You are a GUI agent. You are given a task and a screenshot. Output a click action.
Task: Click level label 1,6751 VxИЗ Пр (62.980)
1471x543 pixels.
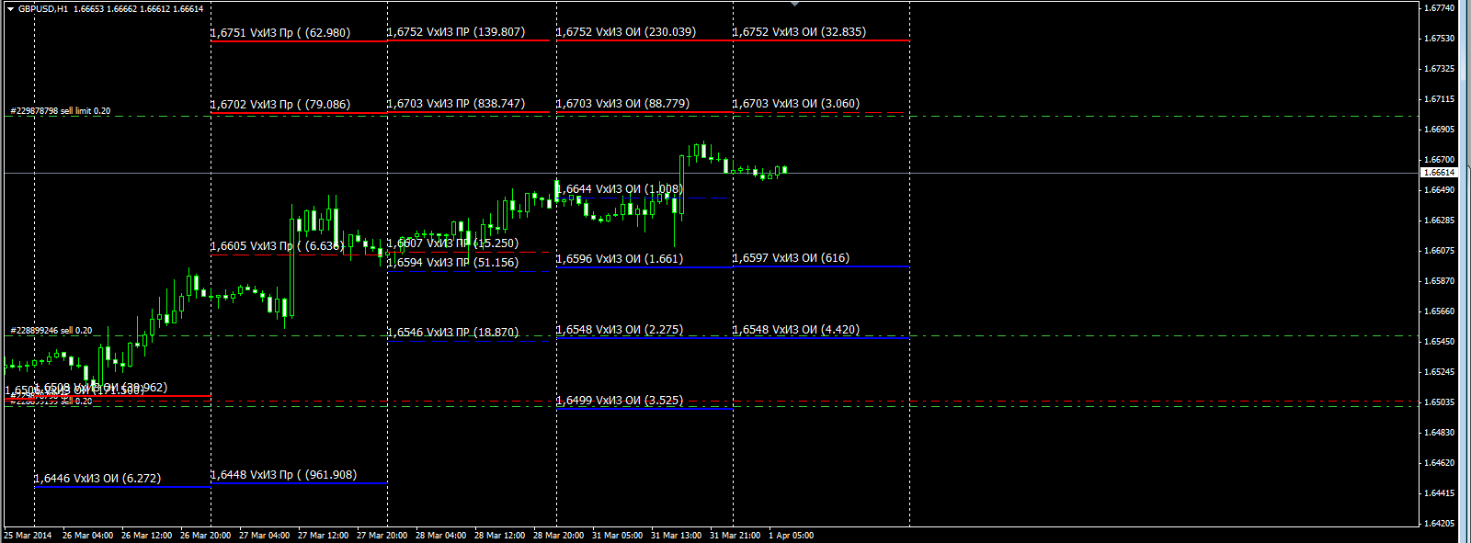pyautogui.click(x=280, y=32)
